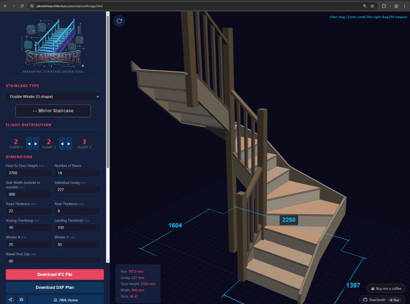Click the 1397 dimension label
The width and height of the screenshot is (410, 304).
pyautogui.click(x=353, y=285)
